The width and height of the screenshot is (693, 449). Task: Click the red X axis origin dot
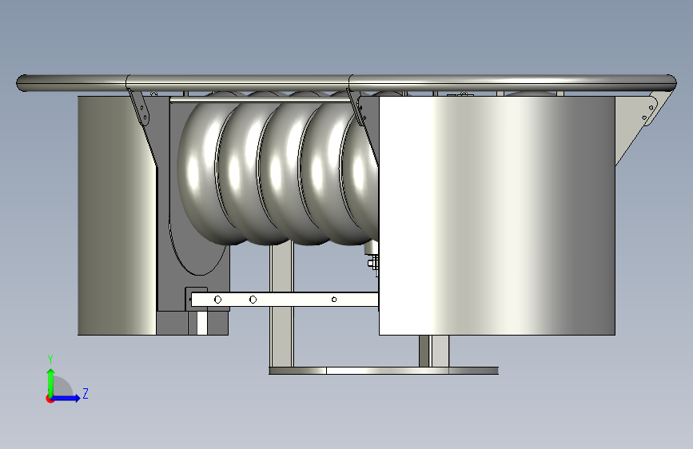(x=50, y=399)
